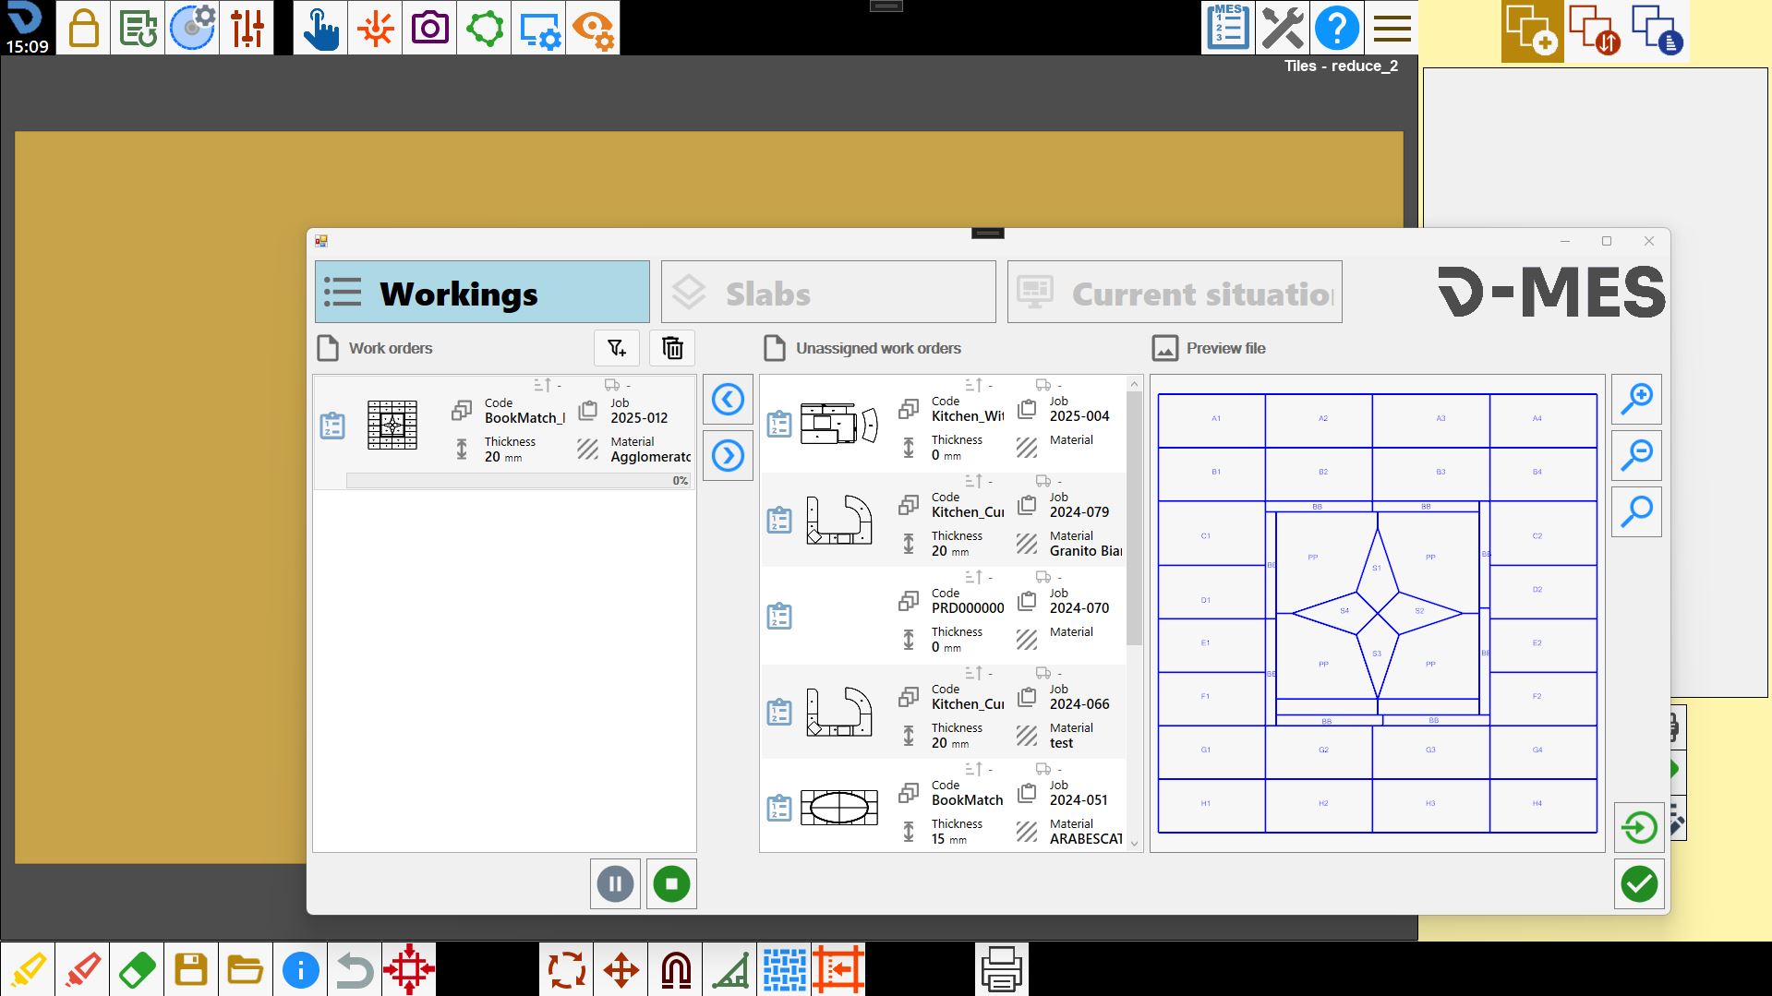Select unassigned work order job 2024-066

[943, 712]
